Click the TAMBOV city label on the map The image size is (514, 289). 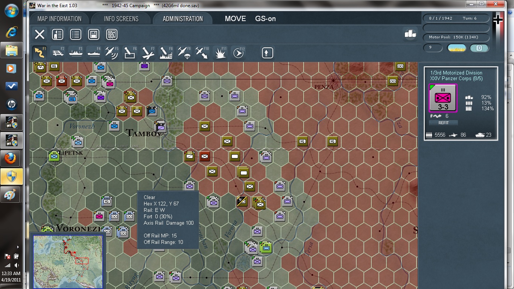coord(143,133)
